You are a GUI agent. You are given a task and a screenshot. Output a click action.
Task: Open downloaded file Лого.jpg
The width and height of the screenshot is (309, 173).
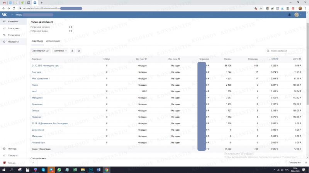(11, 163)
